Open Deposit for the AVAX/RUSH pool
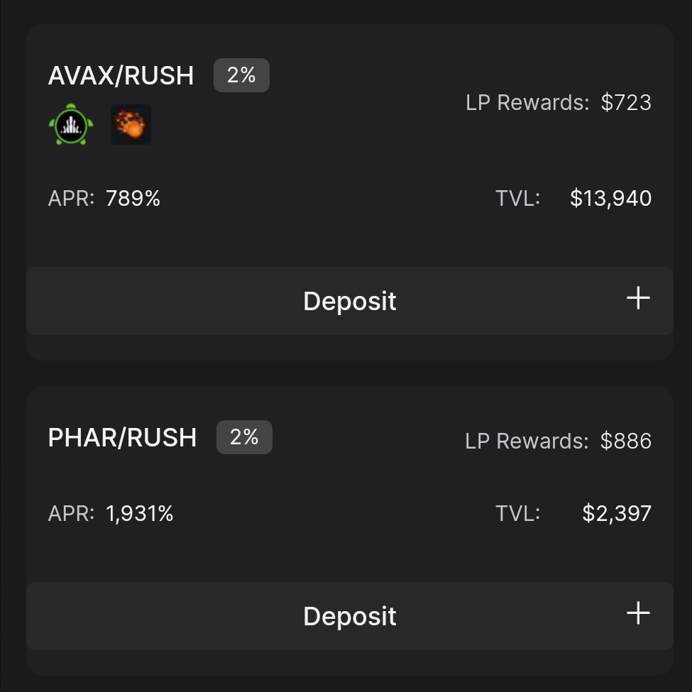 click(349, 301)
